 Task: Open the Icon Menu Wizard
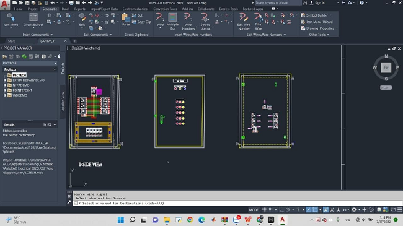coord(317,22)
